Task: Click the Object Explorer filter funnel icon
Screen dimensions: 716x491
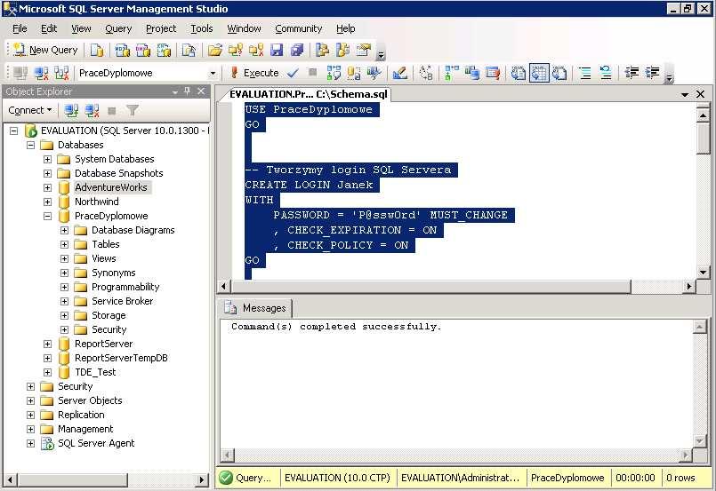Action: tap(133, 110)
